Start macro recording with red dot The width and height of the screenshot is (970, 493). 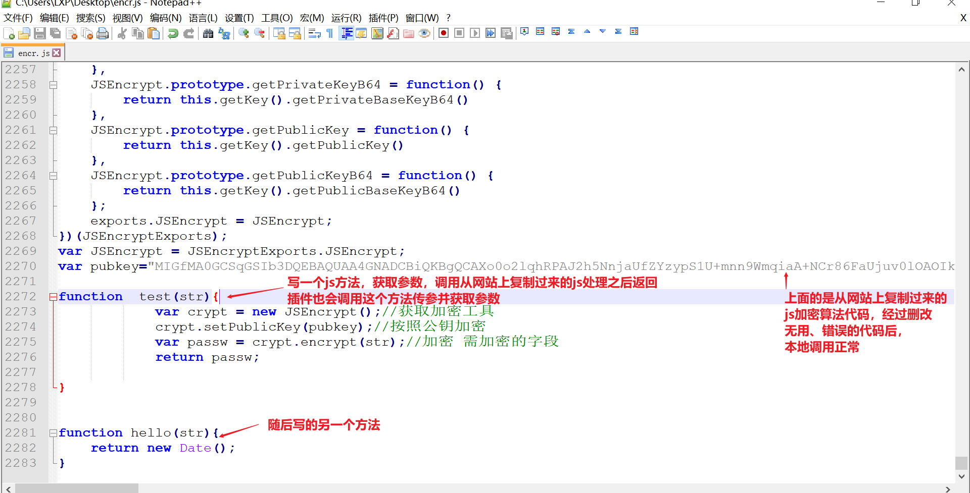pyautogui.click(x=444, y=33)
